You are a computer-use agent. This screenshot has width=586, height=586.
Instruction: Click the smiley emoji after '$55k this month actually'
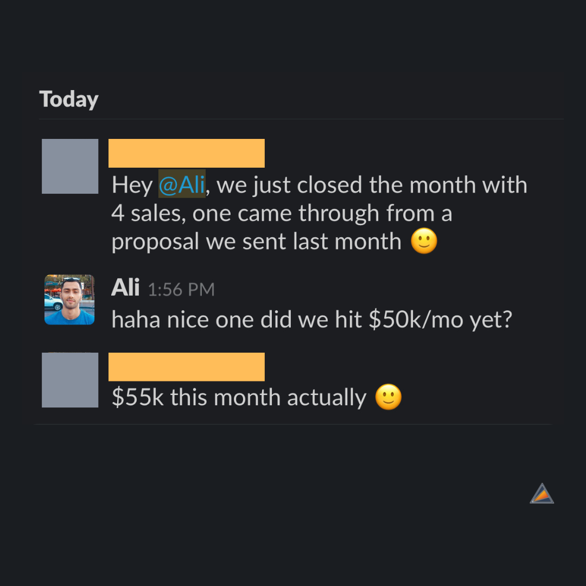point(388,398)
